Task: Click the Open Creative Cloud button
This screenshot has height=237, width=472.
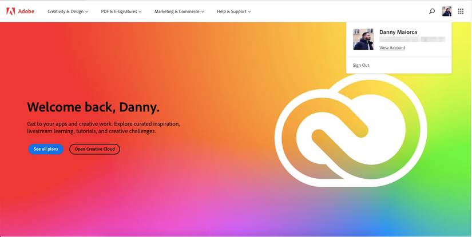Action: coord(94,149)
